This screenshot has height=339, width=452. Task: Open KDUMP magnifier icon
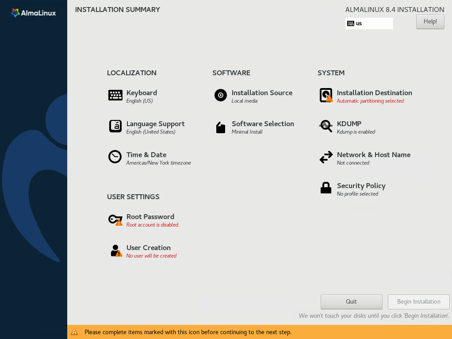326,126
